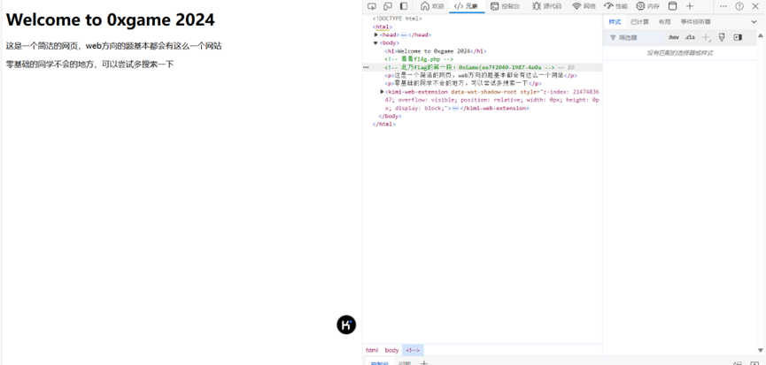
Task: Click the floating Kimi extension button
Action: [346, 324]
